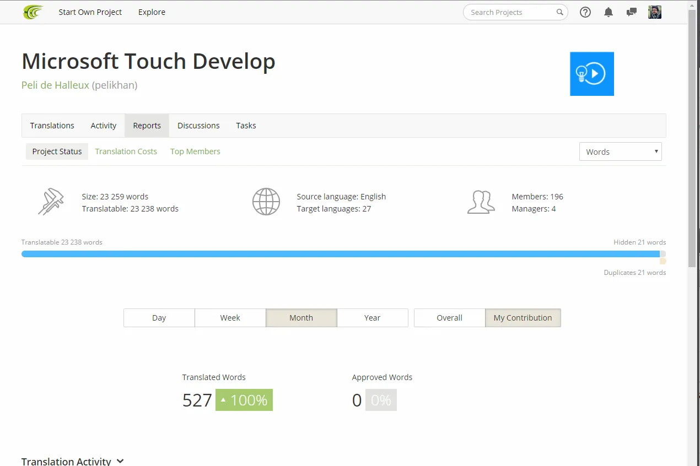Click the Touch Develop project logo

[x=592, y=74]
